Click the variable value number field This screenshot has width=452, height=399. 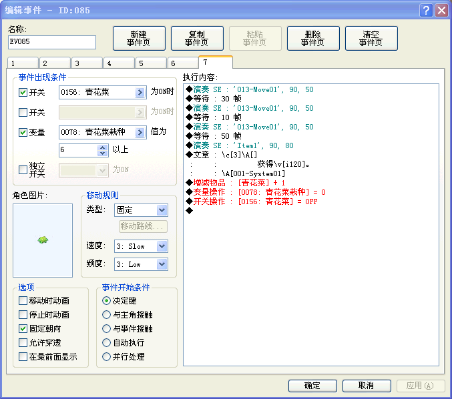click(x=78, y=150)
